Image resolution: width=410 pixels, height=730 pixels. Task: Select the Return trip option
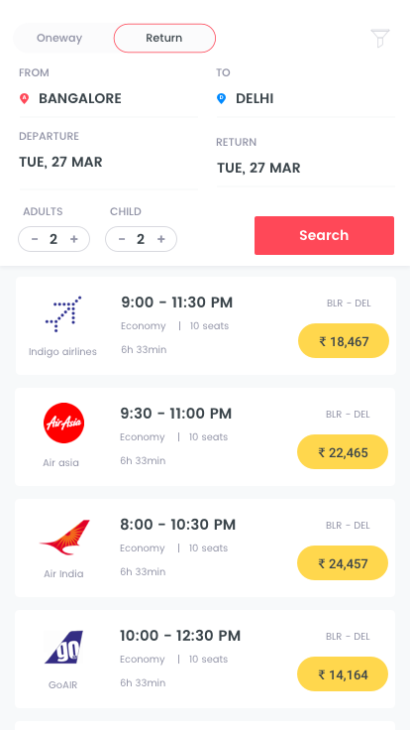164,38
